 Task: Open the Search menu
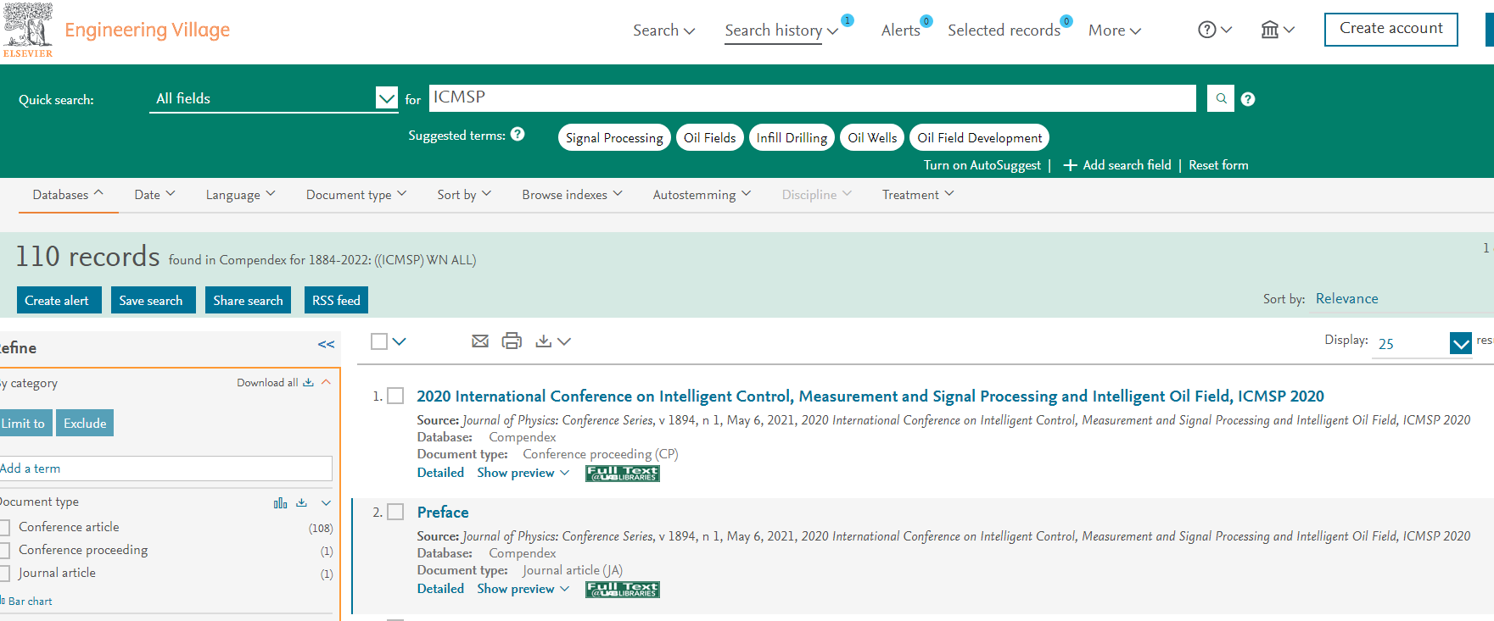click(663, 30)
